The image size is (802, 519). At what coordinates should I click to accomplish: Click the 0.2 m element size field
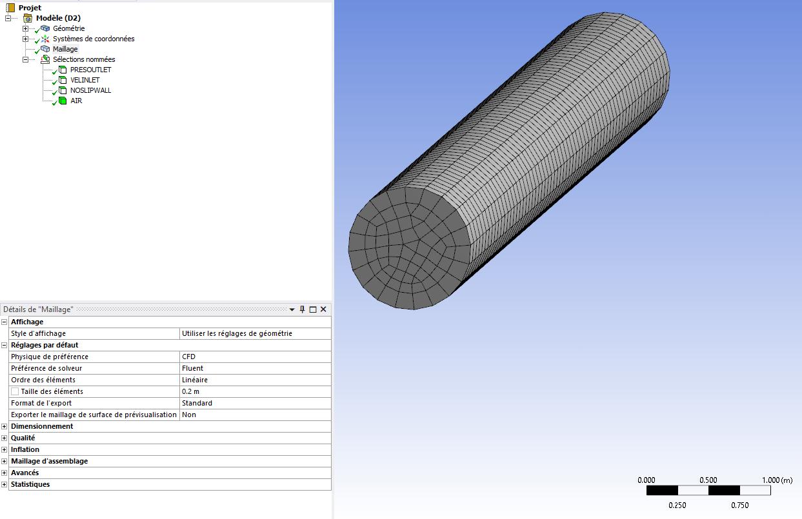(x=254, y=391)
